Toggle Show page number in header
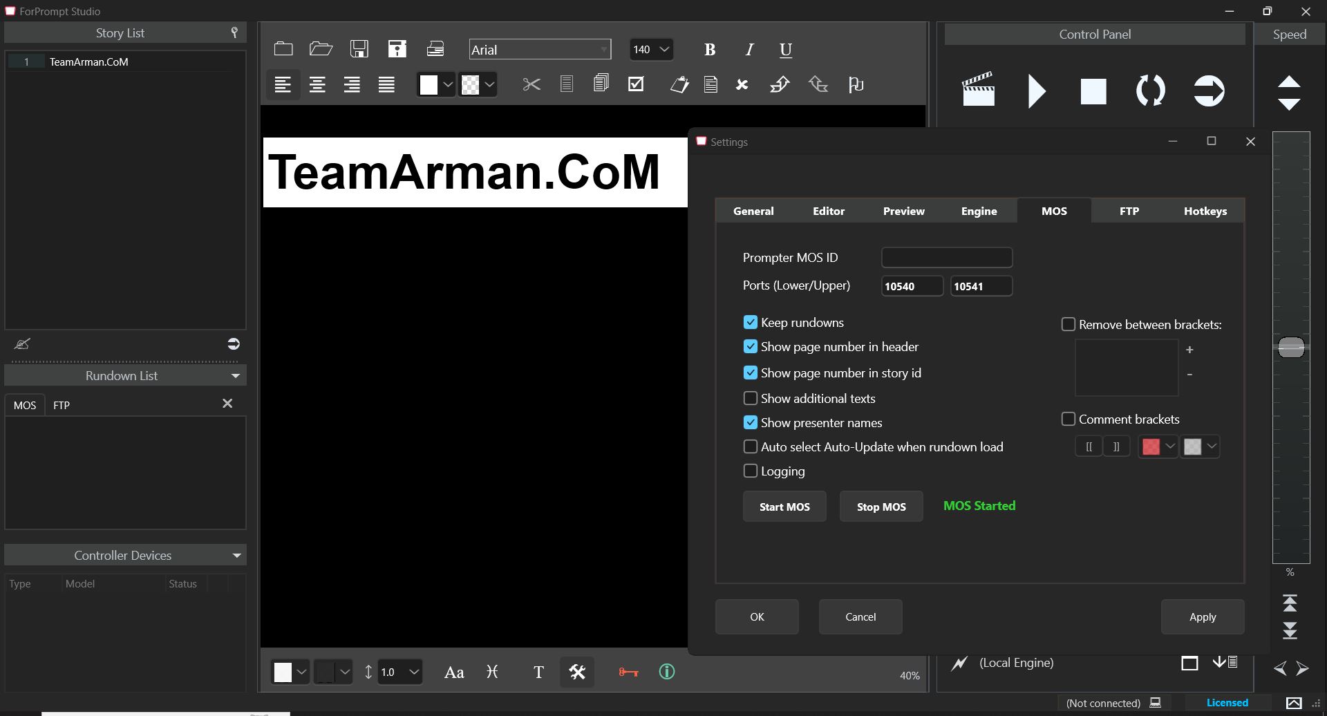Image resolution: width=1327 pixels, height=716 pixels. point(751,346)
